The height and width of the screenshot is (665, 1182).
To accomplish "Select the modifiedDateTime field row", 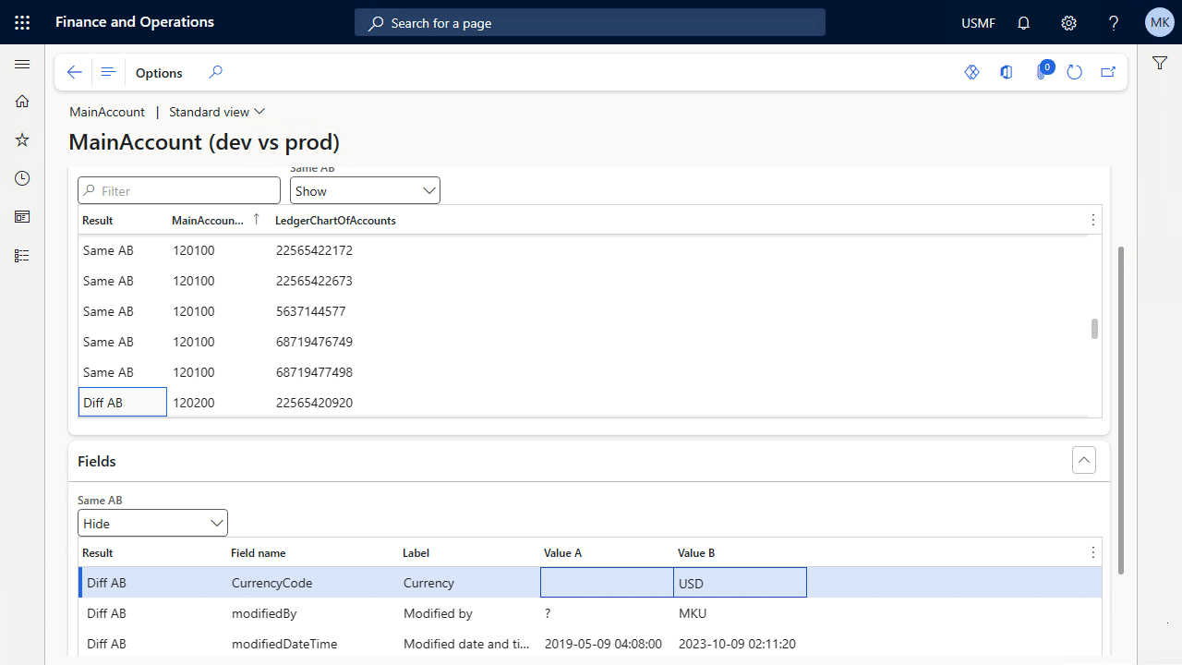I will coord(589,644).
